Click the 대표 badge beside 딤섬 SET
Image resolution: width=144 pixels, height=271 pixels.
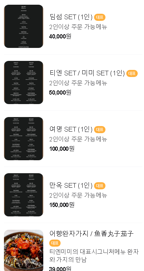tap(100, 17)
